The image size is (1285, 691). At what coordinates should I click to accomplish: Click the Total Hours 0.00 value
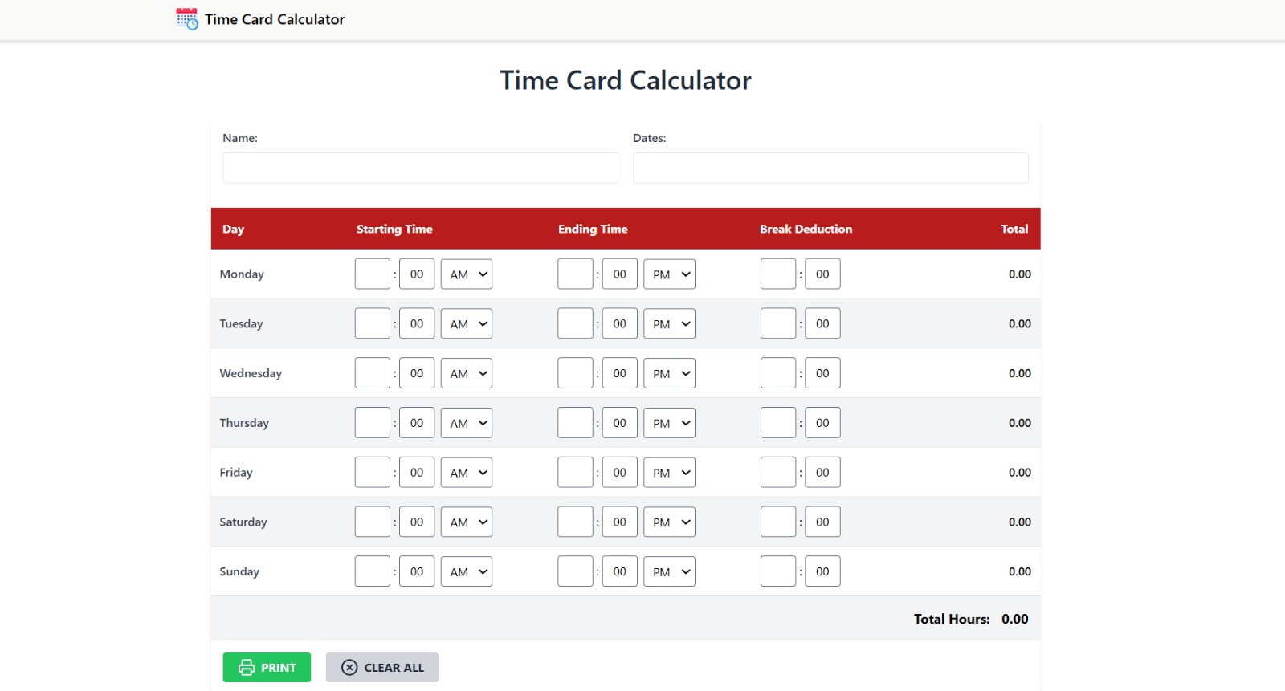coord(1015,619)
